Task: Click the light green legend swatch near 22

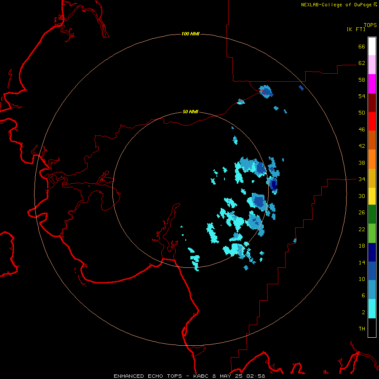Action: coord(372,233)
